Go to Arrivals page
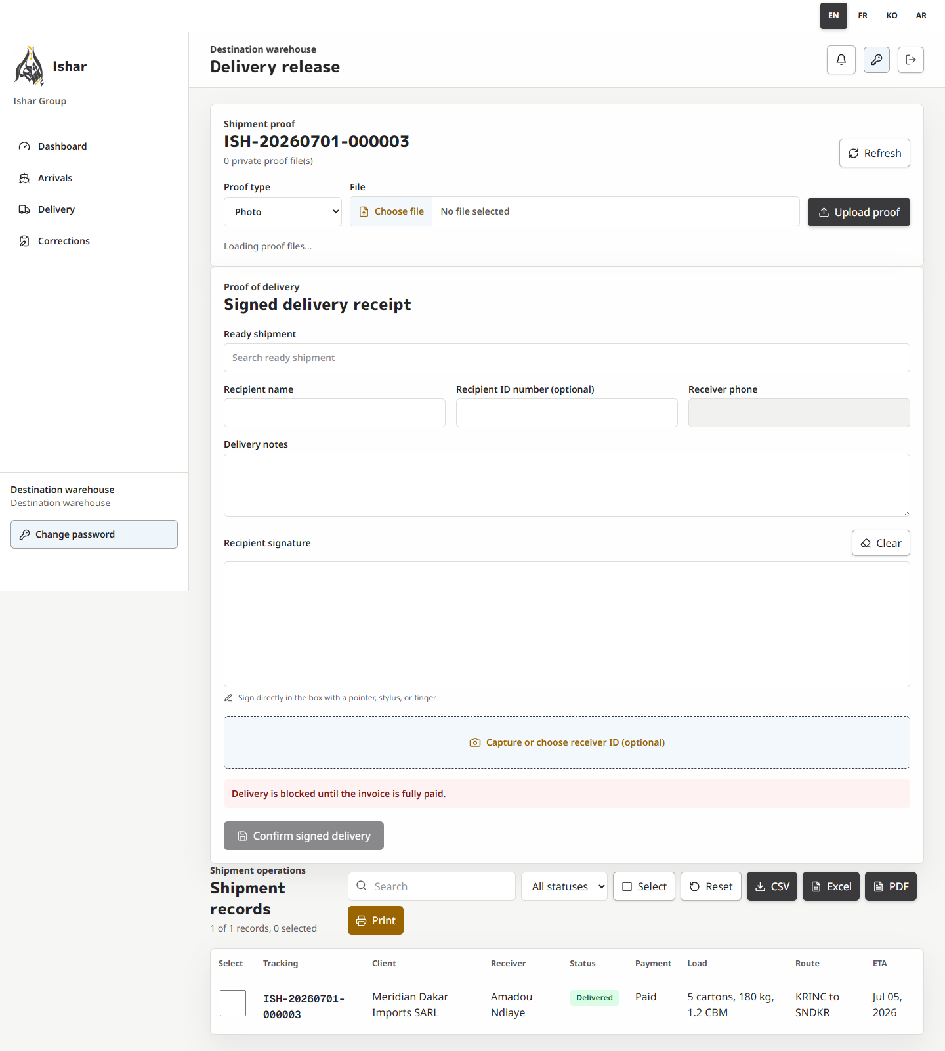 (94, 178)
